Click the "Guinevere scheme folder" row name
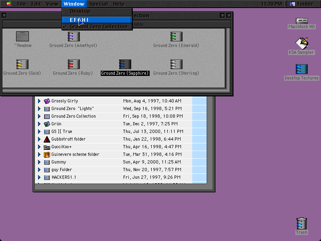 click(x=75, y=154)
